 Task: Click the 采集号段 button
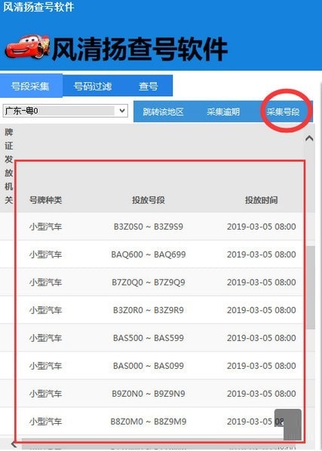point(283,112)
